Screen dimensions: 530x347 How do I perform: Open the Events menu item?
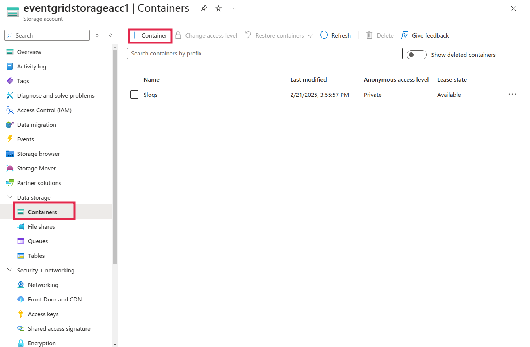tap(25, 139)
